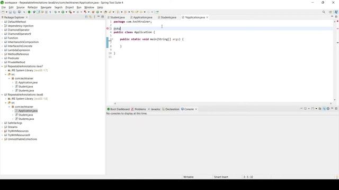Switch to the Student.java editor tab

118,17
